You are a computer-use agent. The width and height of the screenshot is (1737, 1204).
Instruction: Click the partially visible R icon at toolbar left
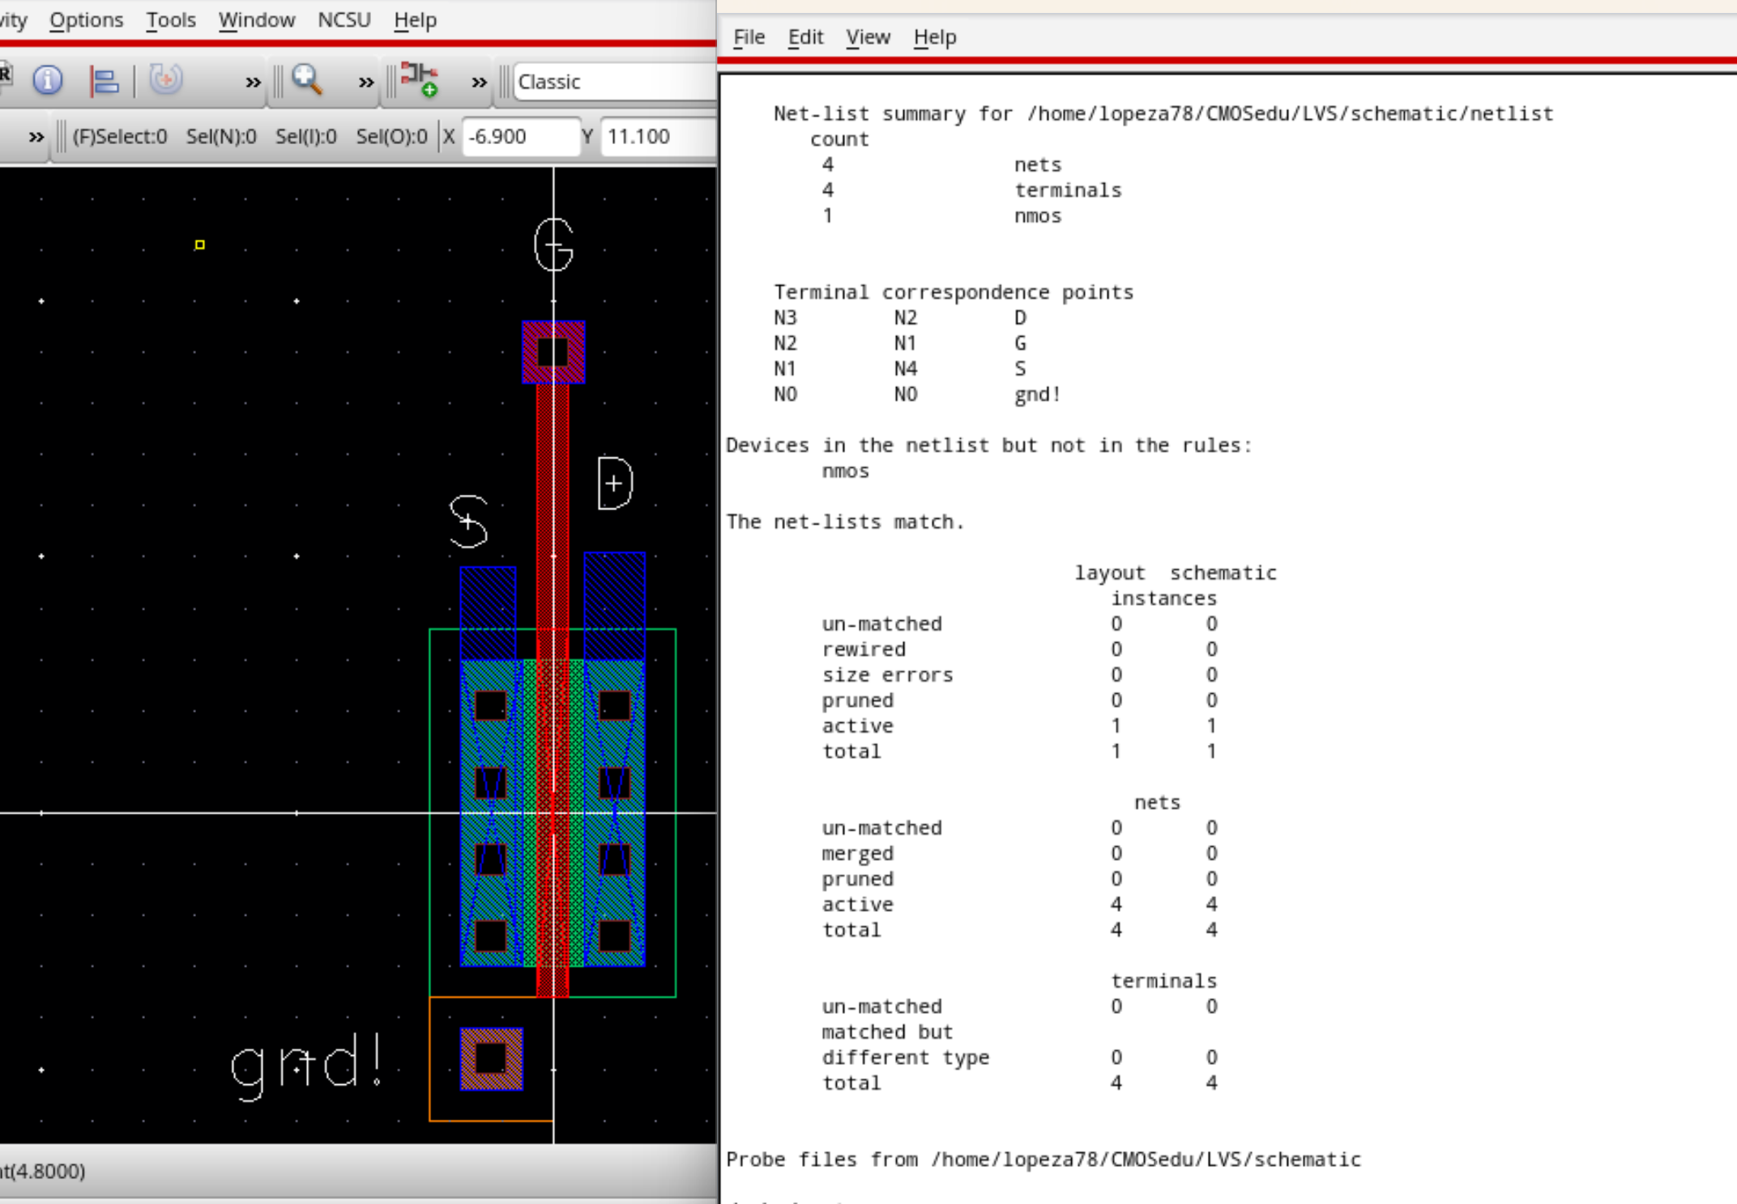coord(5,75)
